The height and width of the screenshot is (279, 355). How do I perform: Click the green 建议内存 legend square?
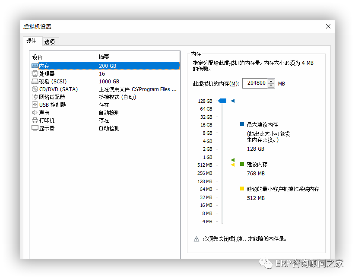(242, 164)
